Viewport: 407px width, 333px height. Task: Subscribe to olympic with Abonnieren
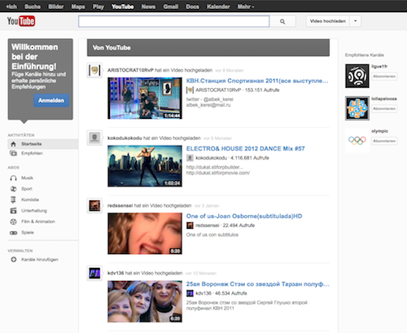[x=384, y=141]
